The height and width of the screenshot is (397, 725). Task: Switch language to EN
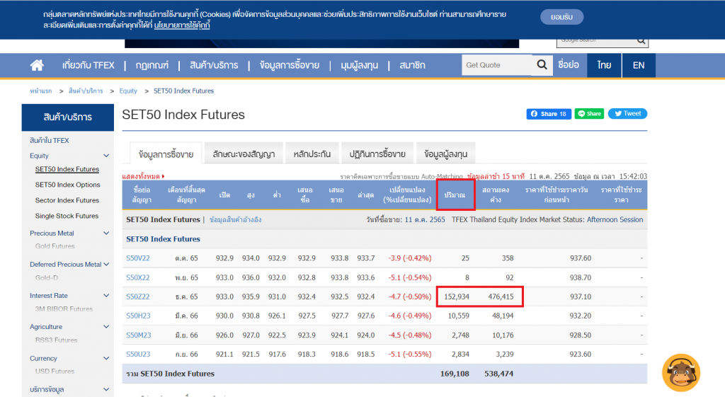pos(639,65)
